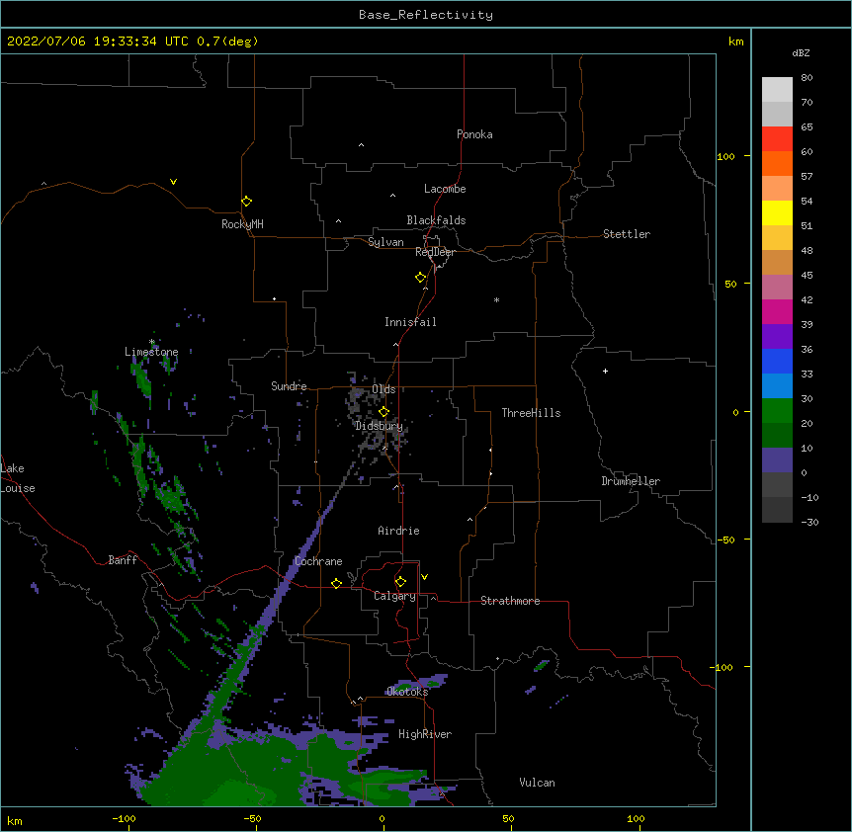This screenshot has width=852, height=832.
Task: Click the 57 value on dBZ legend
Action: (807, 177)
